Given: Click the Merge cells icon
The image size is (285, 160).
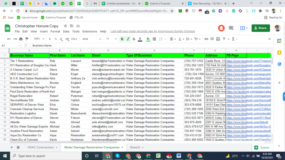Looking at the screenshot, I should click(x=161, y=39).
